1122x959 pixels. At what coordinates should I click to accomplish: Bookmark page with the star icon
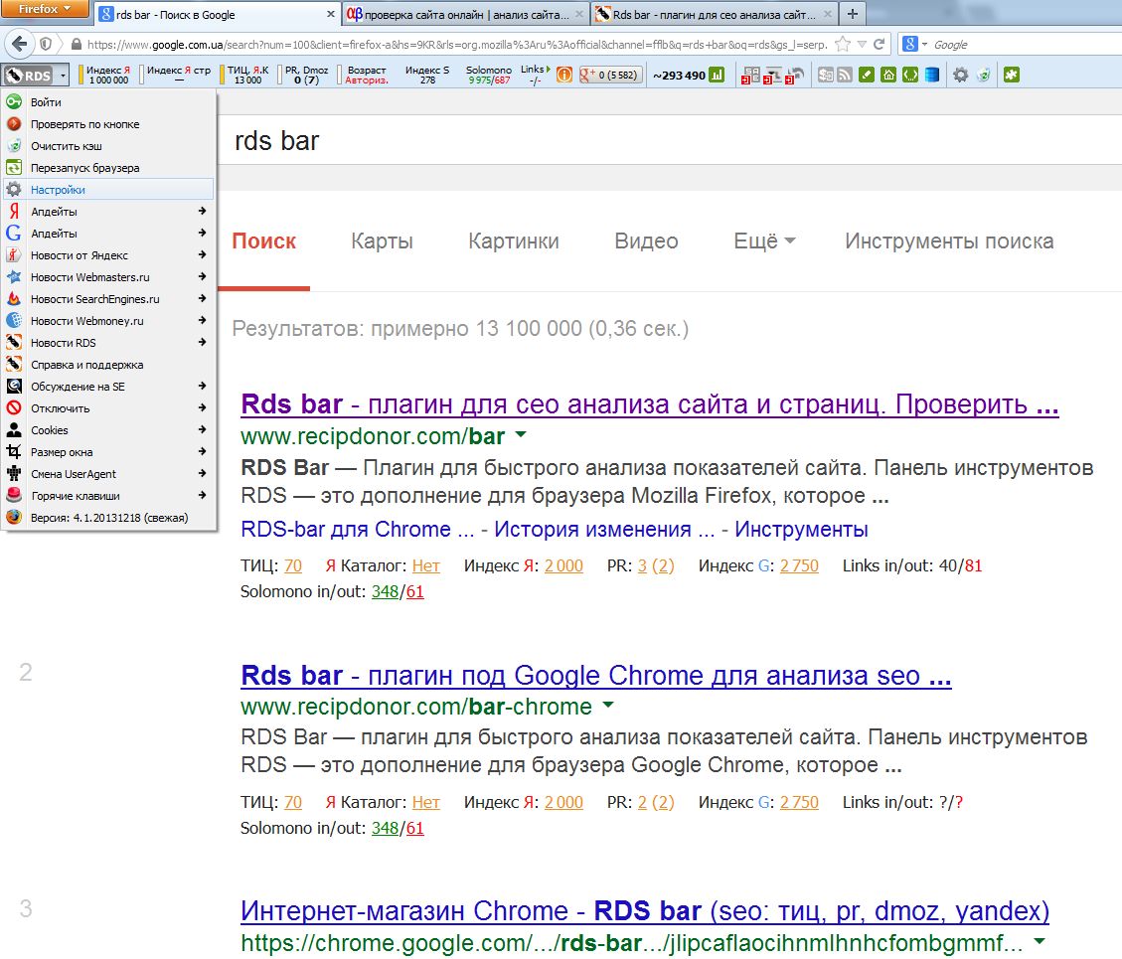point(843,45)
